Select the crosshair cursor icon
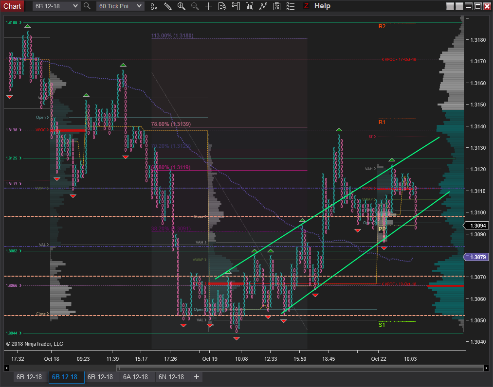The height and width of the screenshot is (387, 493). 208,6
